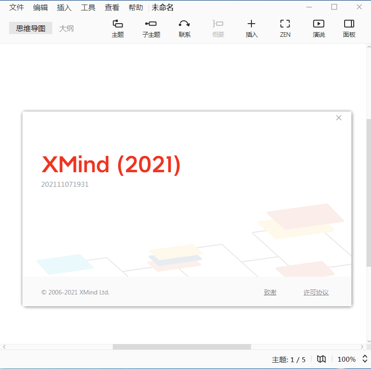This screenshot has width=371, height=369.
Task: Close the XMind about dialog
Action: pyautogui.click(x=339, y=118)
